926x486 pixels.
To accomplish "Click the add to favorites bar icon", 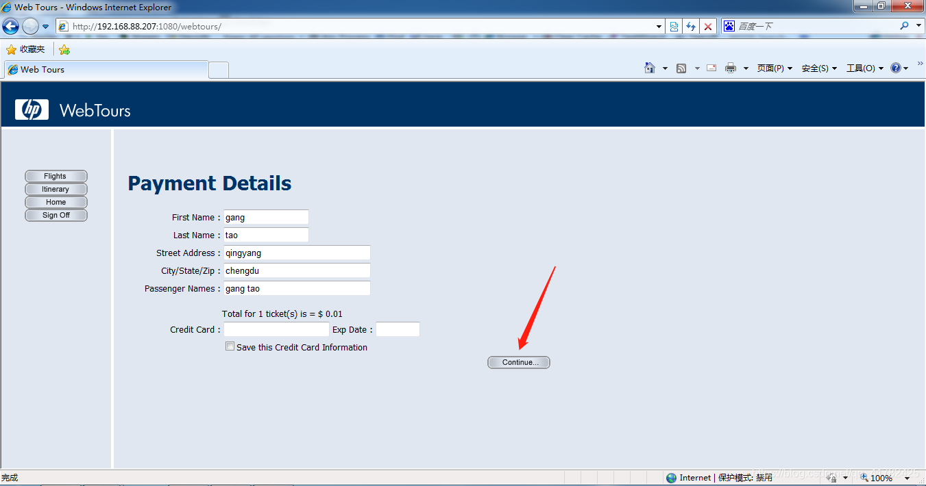I will click(x=64, y=49).
